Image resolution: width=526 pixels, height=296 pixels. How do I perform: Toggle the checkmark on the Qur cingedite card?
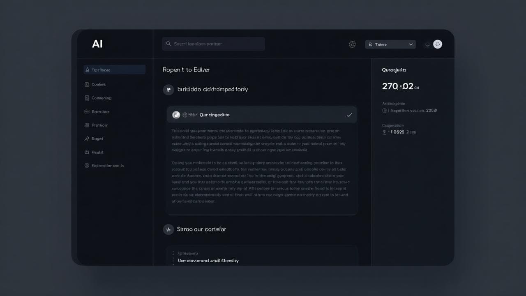350,115
